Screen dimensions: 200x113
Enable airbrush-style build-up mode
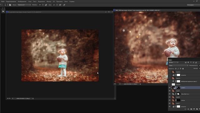pyautogui.click(x=60, y=5)
